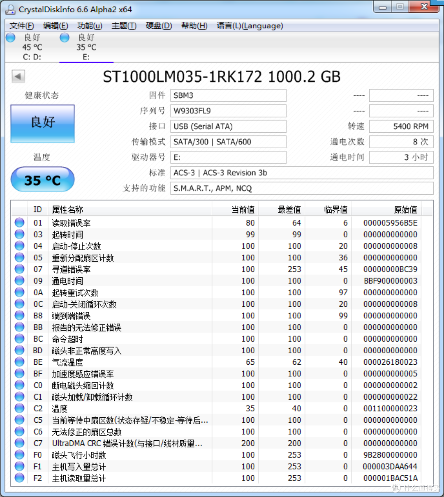Click the status orb in row F2 主机读取量总计
This screenshot has height=497, width=444.
click(x=19, y=478)
